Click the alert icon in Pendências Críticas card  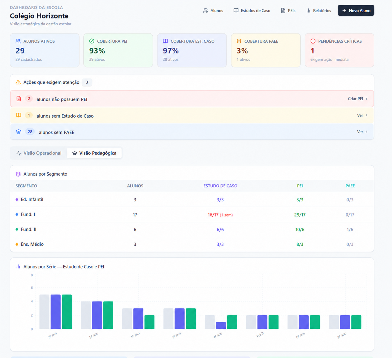point(313,41)
